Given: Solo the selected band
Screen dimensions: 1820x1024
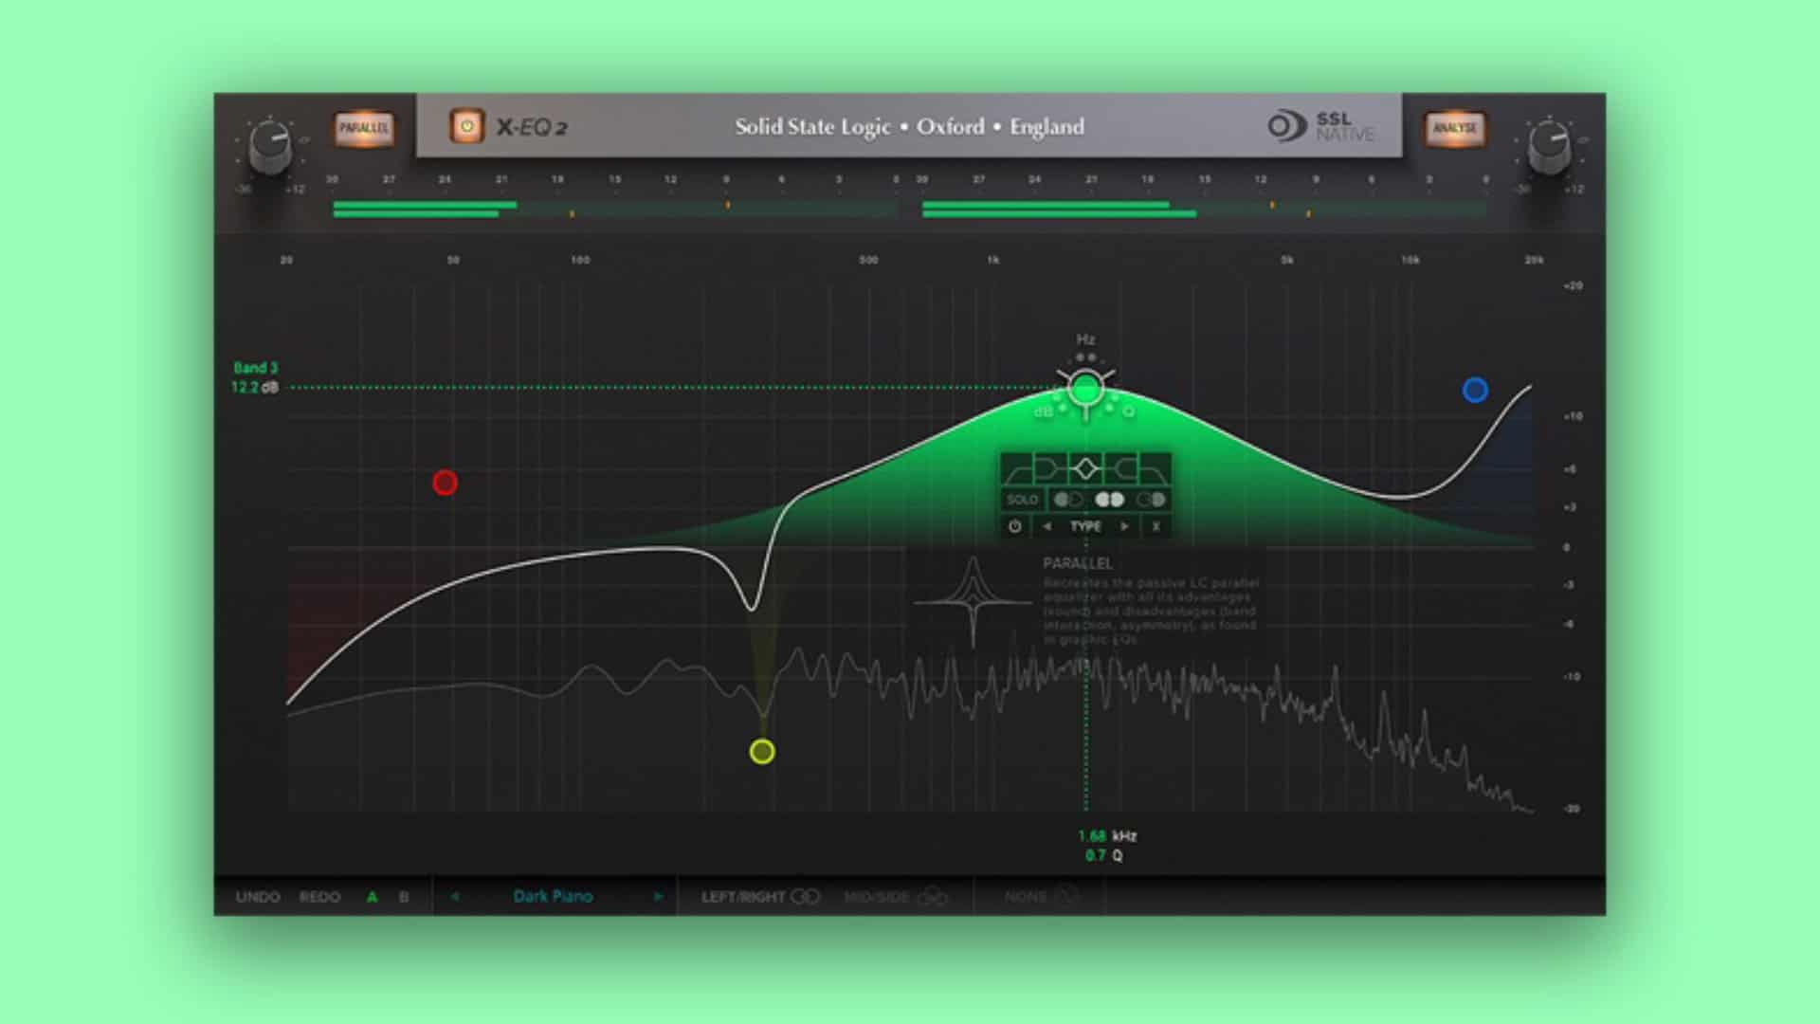Looking at the screenshot, I should 1022,500.
